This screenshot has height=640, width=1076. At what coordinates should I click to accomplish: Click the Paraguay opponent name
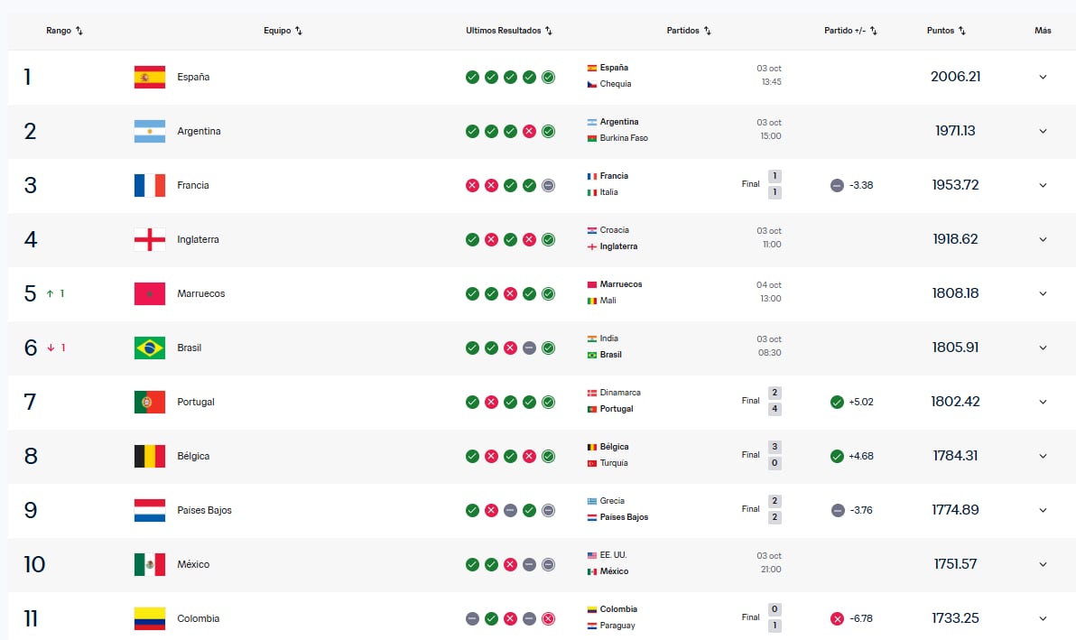617,626
